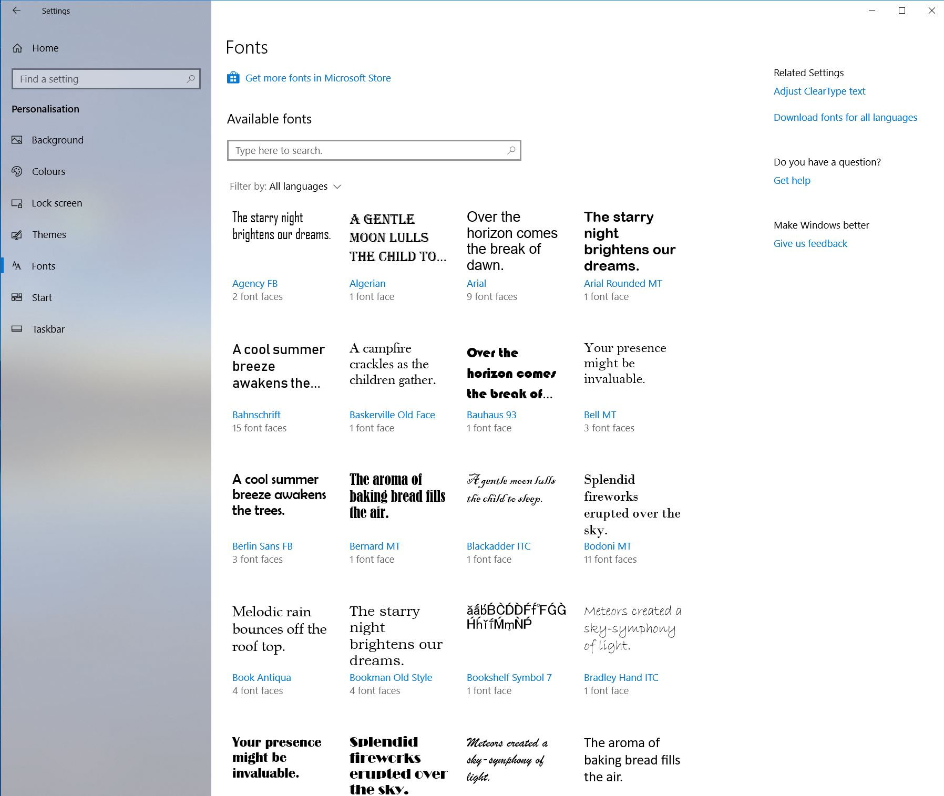
Task: Click the Home house icon
Action: (17, 48)
